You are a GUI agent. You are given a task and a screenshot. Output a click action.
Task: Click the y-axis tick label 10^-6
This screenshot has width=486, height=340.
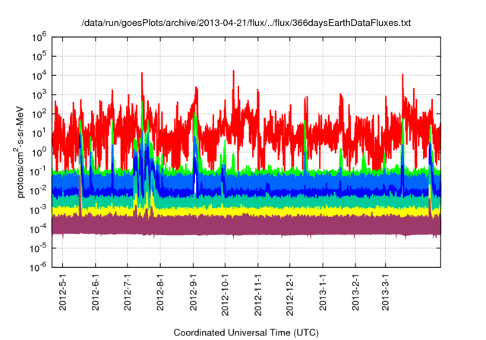click(x=38, y=267)
